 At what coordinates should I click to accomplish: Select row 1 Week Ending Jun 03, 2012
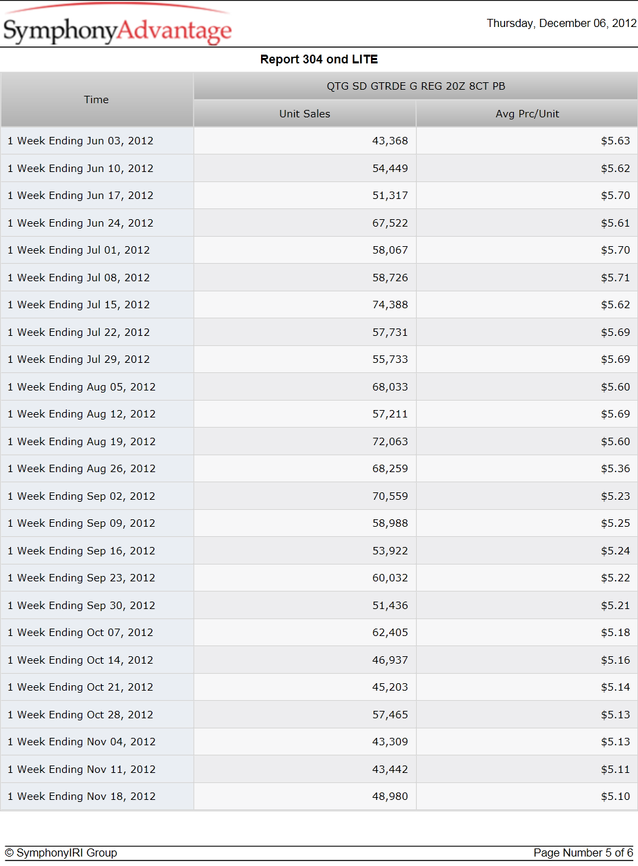(319, 141)
